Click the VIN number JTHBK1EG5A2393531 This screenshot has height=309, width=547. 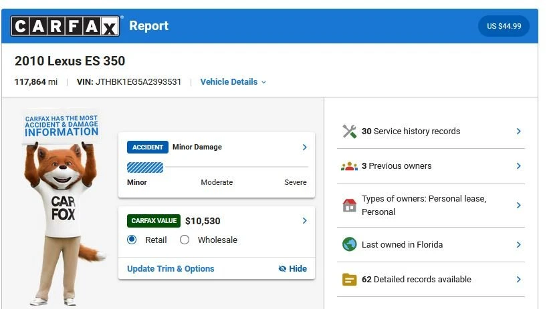pyautogui.click(x=138, y=82)
